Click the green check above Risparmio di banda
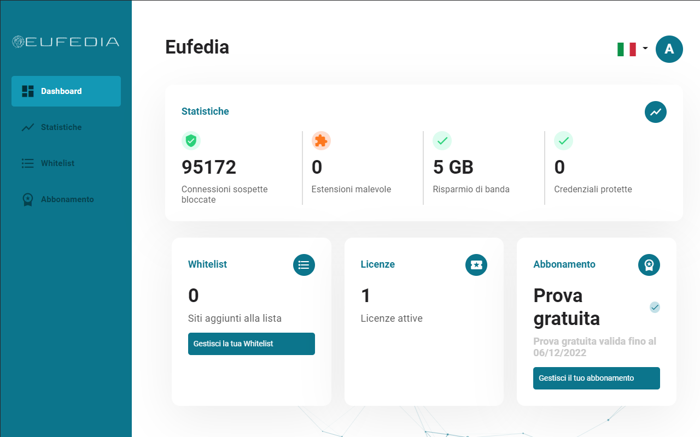This screenshot has width=700, height=437. coord(442,141)
